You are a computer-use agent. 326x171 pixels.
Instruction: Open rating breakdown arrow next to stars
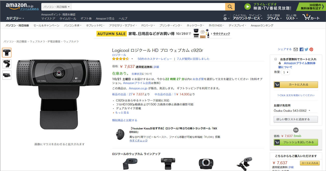pos(132,59)
